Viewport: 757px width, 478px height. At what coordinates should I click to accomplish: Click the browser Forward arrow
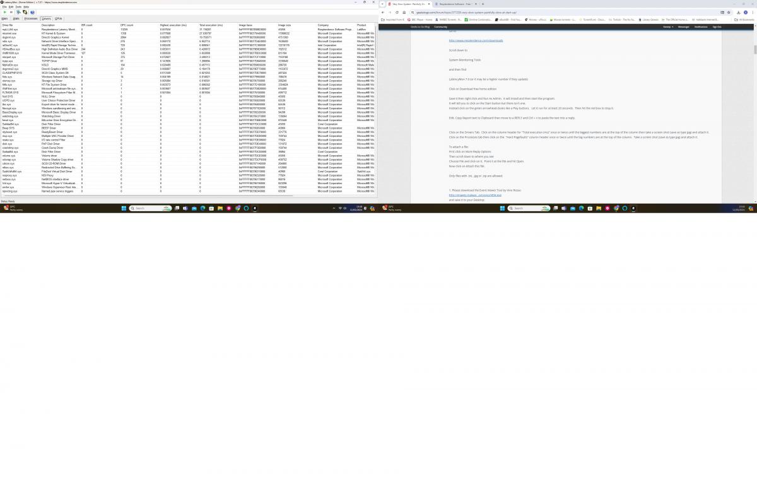390,12
